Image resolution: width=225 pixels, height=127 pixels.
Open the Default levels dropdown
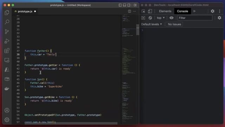point(152,24)
